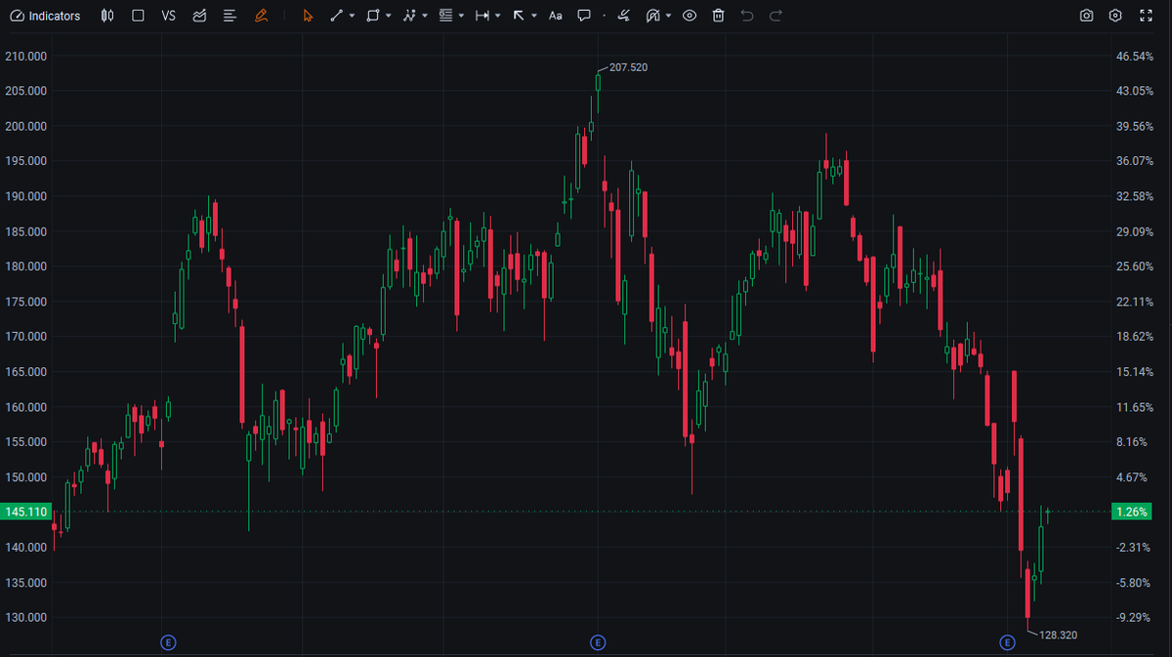Expand the magnet mode dropdown arrow

[669, 16]
